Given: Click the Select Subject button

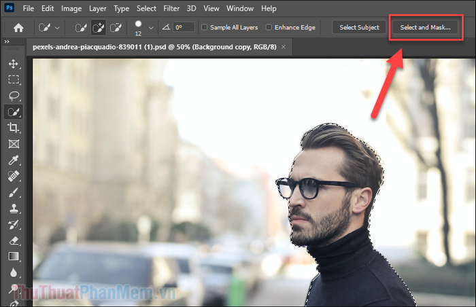Looking at the screenshot, I should [359, 27].
